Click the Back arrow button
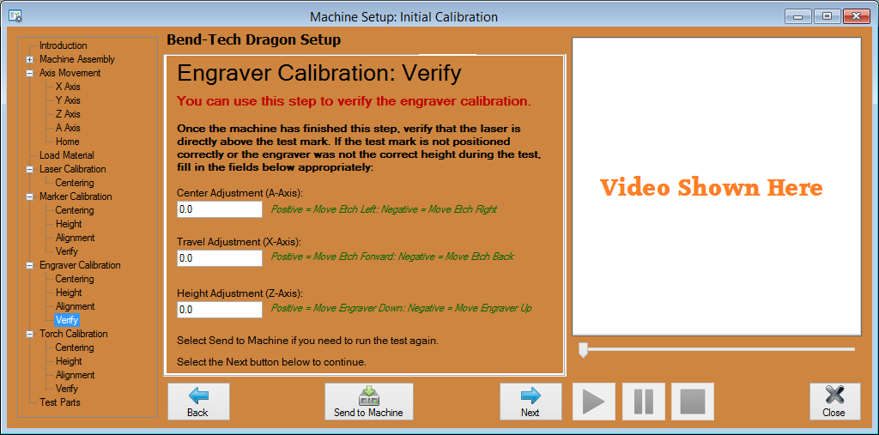The image size is (879, 435). 198,402
